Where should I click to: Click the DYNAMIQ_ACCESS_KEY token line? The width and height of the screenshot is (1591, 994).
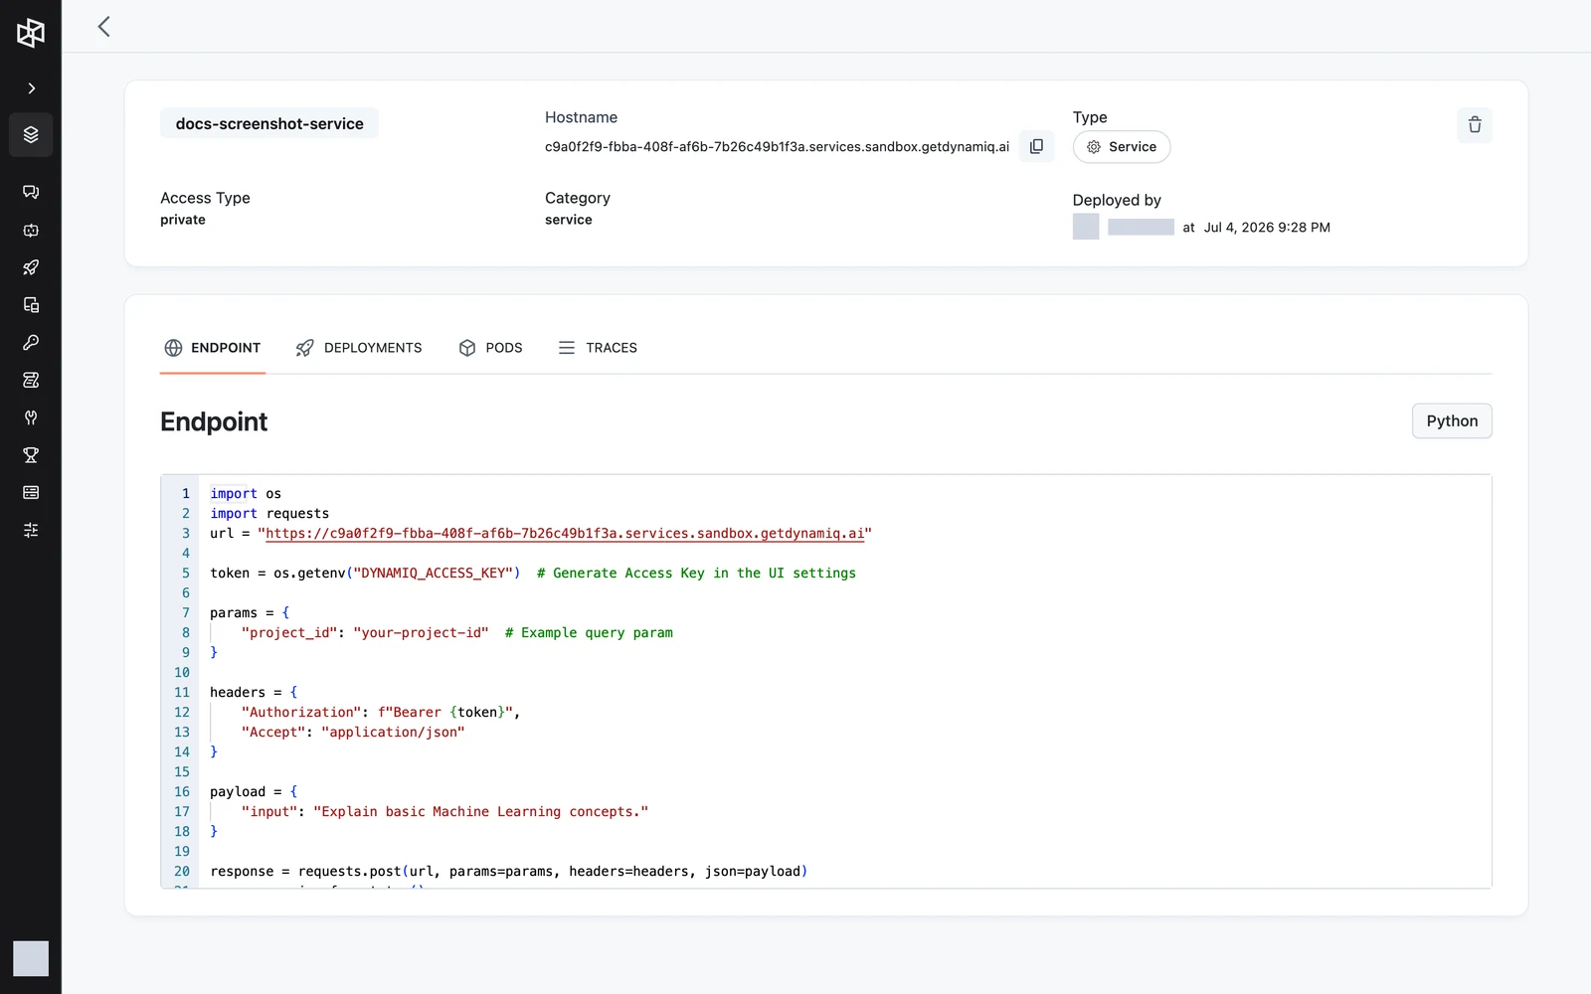[x=533, y=574]
